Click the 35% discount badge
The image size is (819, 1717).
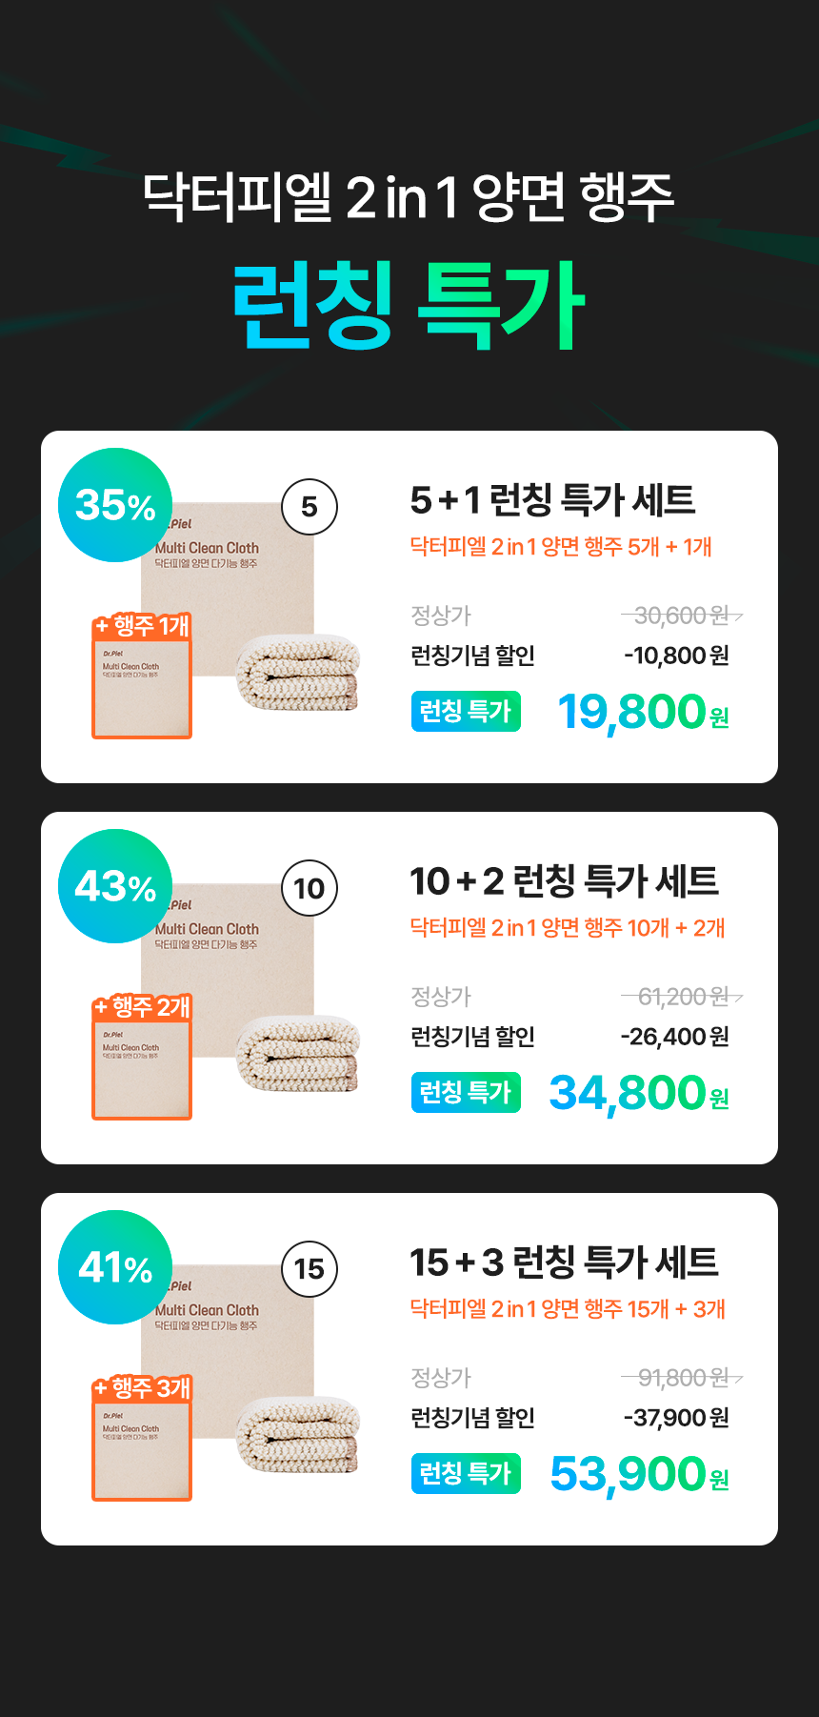[115, 505]
